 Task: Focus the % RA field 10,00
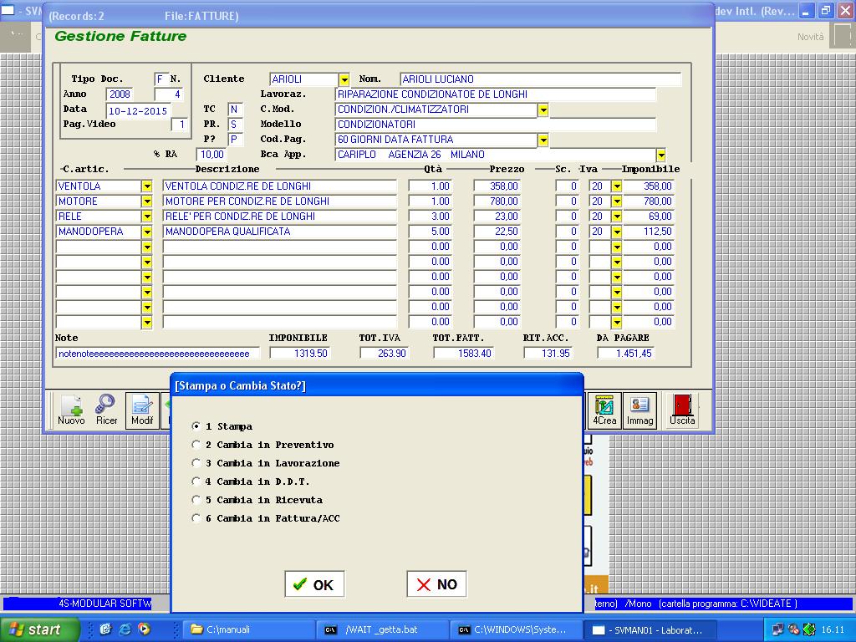tap(211, 155)
